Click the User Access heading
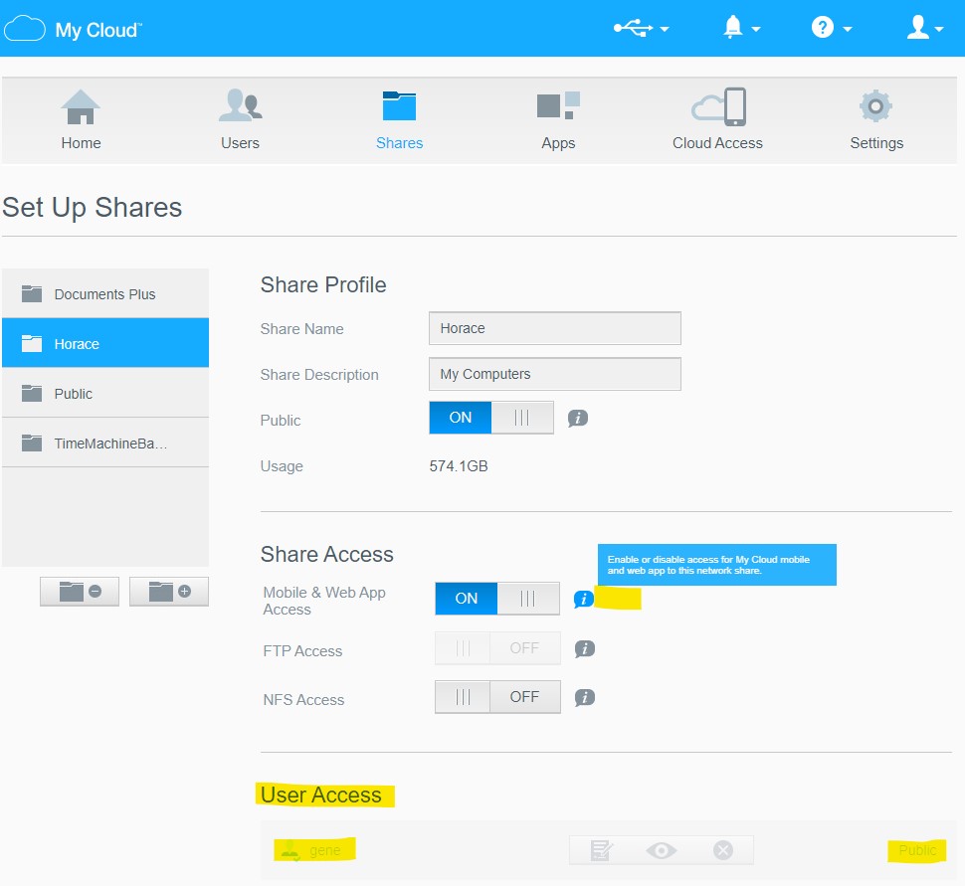 tap(321, 795)
